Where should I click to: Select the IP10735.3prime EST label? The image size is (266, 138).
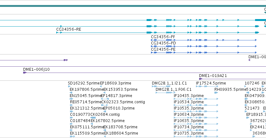(x=189, y=133)
